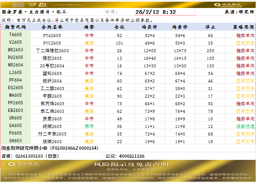The width and height of the screenshot is (256, 183).
Task: Select the EB2603 futures code cell
Action: point(15,110)
